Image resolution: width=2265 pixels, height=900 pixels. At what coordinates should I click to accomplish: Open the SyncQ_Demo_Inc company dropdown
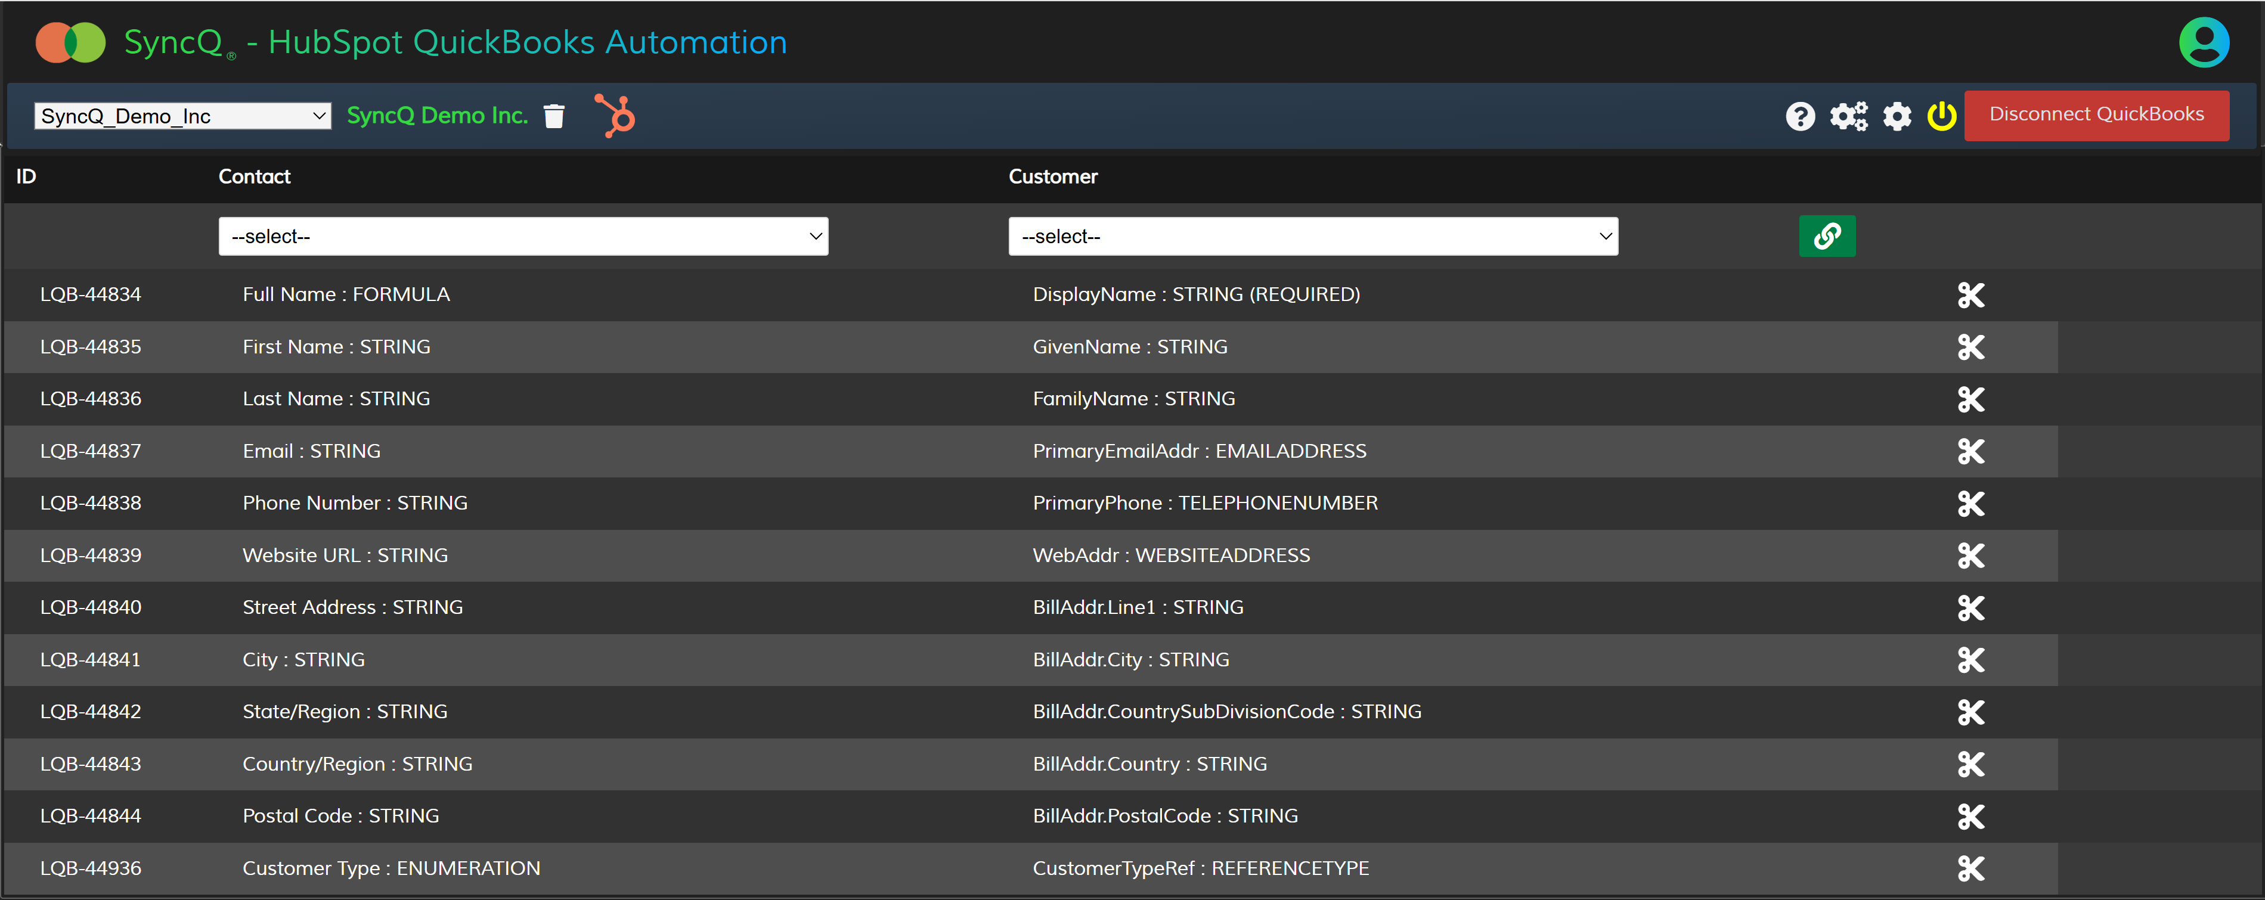(x=182, y=116)
